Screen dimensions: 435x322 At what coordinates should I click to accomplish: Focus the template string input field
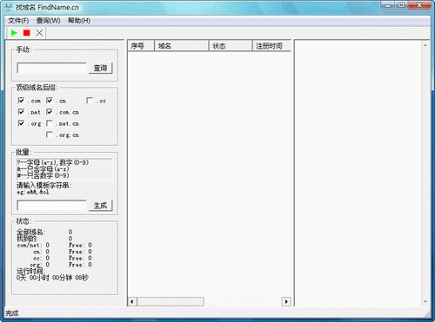pyautogui.click(x=51, y=206)
